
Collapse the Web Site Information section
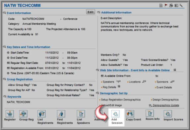click(97, 70)
